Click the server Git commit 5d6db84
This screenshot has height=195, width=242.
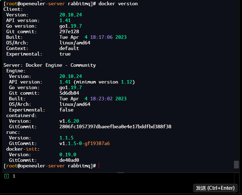click(69, 93)
